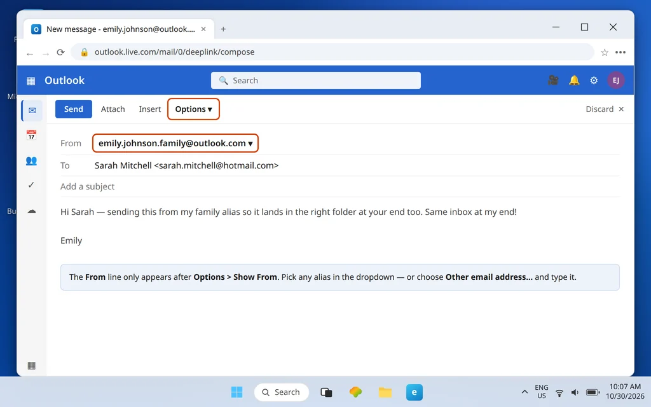Click the tip about Options > Show From
The image size is (651, 407).
(339, 277)
